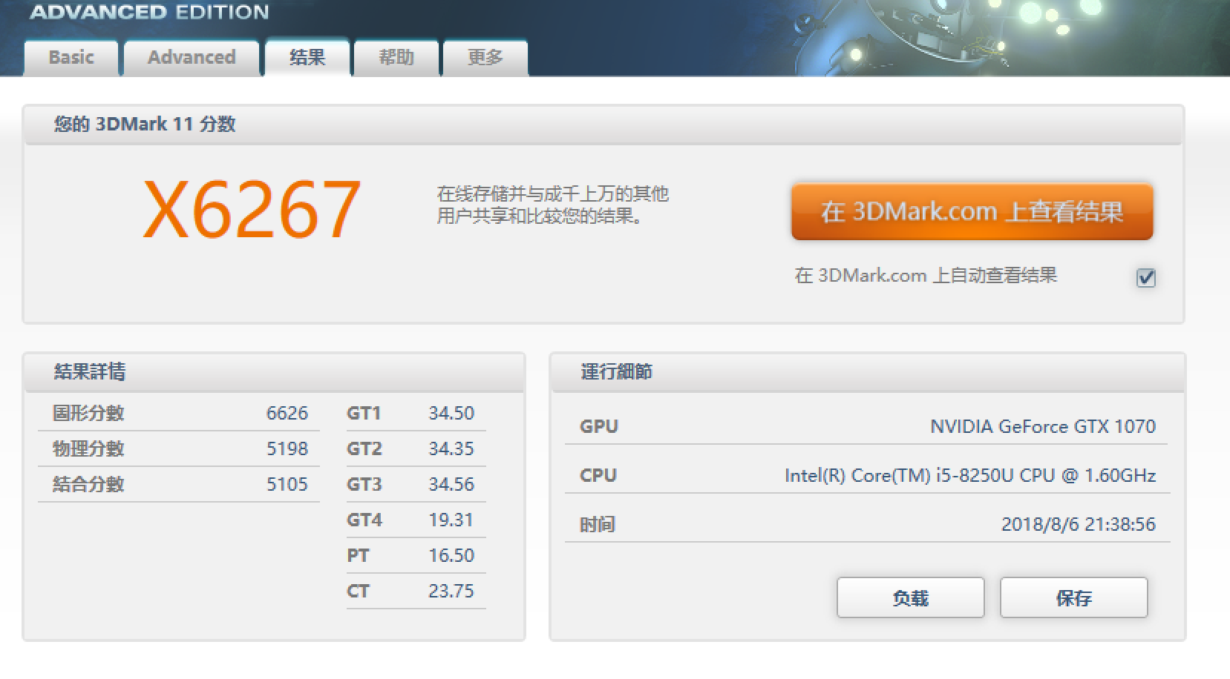Click the GT1 value 34.50

coord(451,413)
